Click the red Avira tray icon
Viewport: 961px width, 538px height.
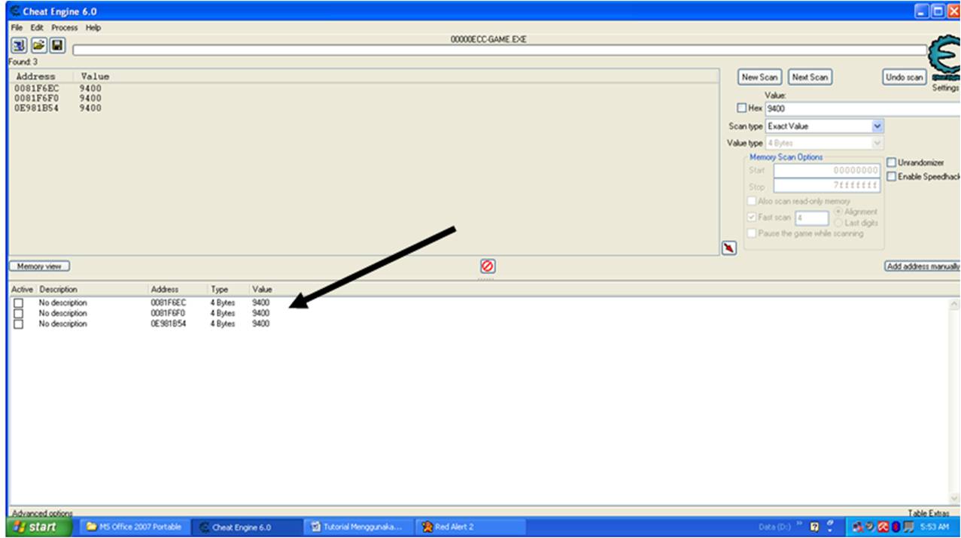coord(883,527)
